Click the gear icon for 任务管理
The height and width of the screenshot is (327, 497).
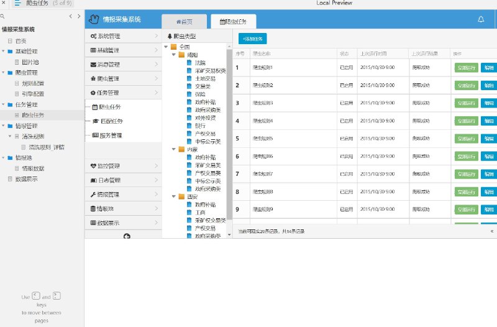pos(93,93)
